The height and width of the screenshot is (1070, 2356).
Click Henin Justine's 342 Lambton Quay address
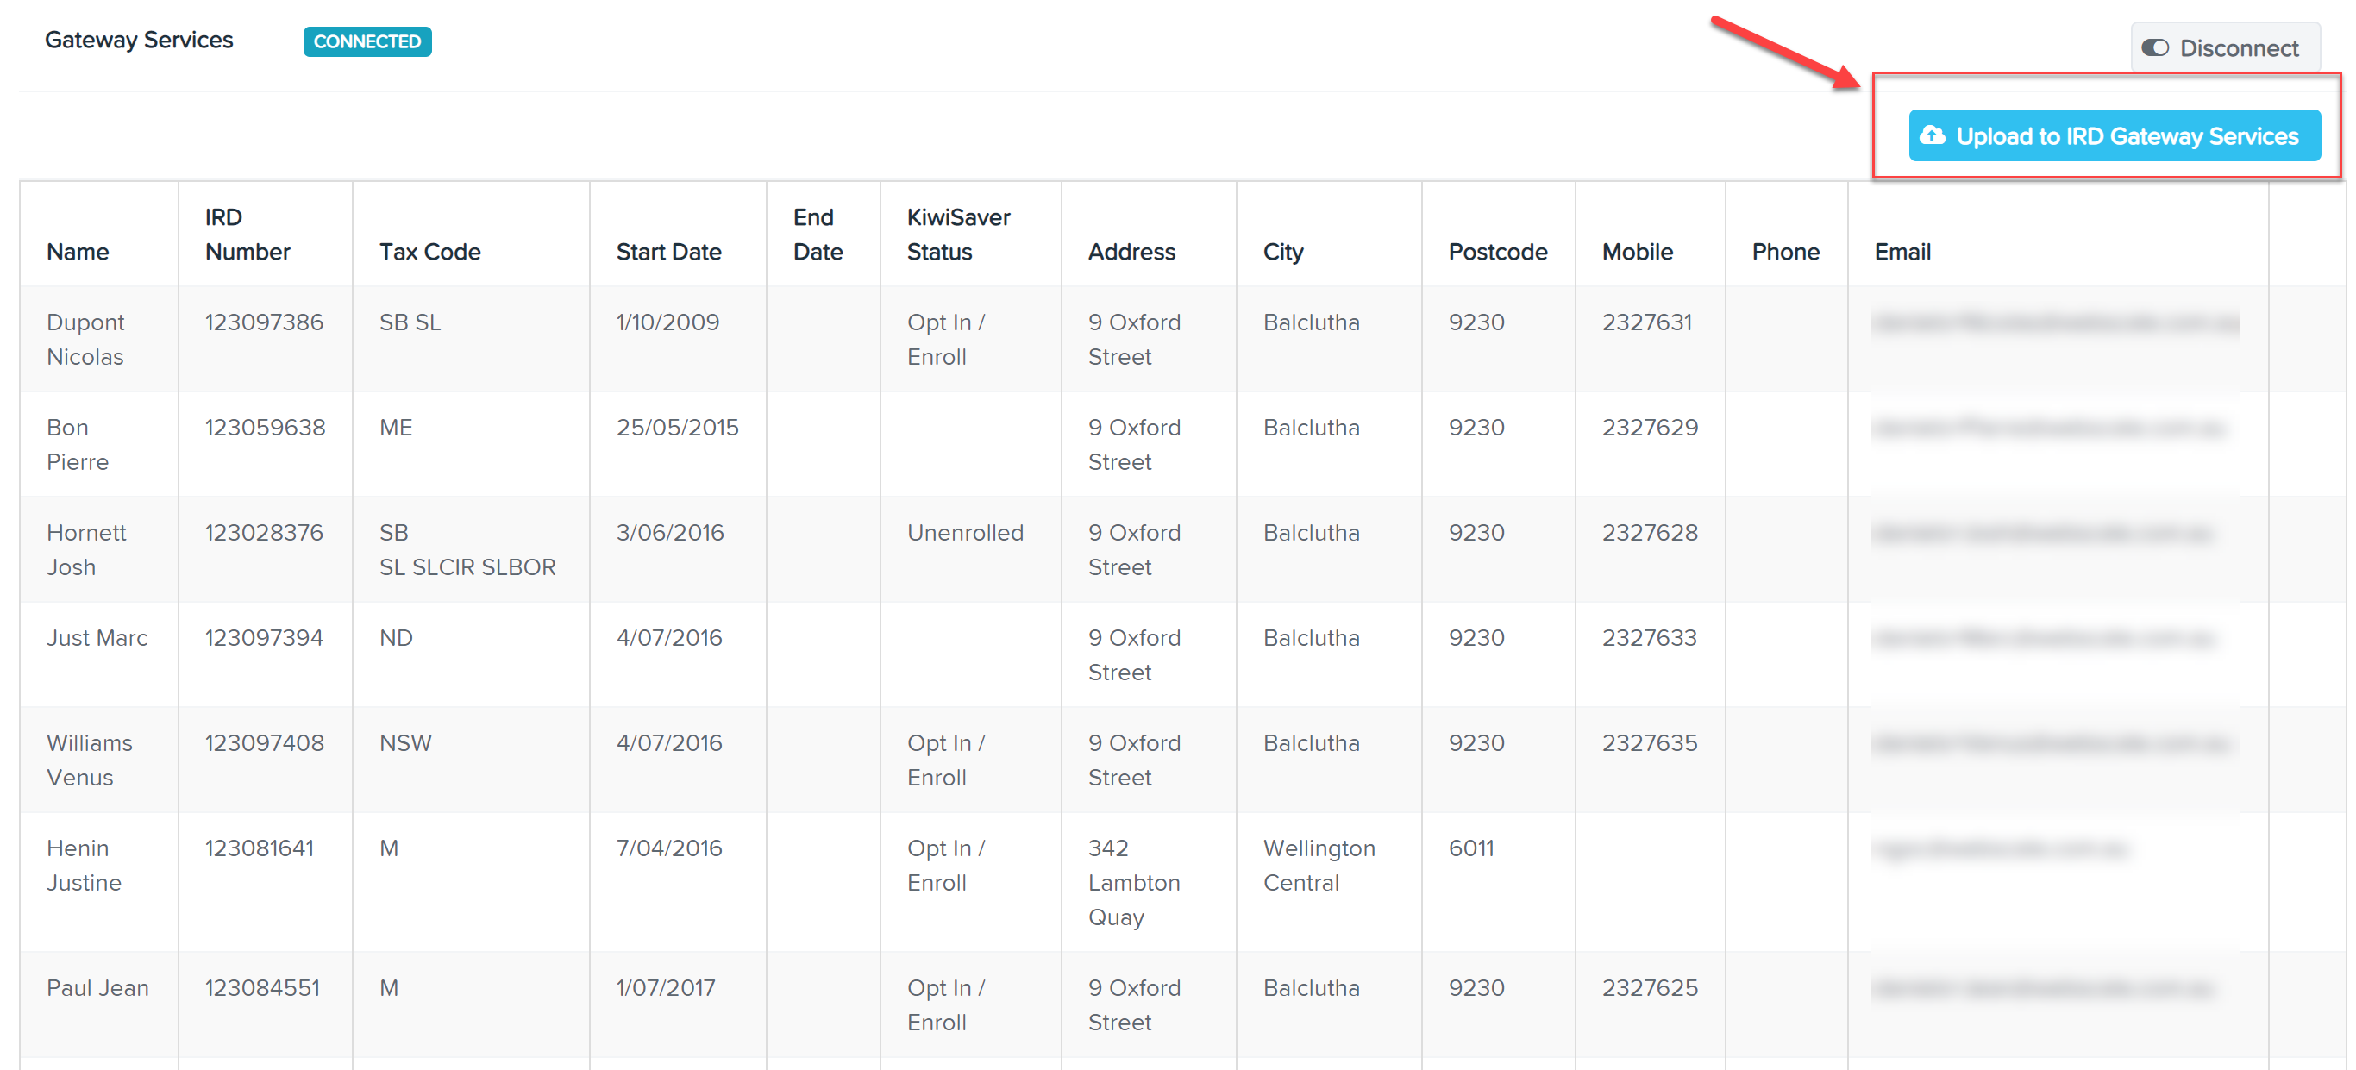coord(1134,883)
